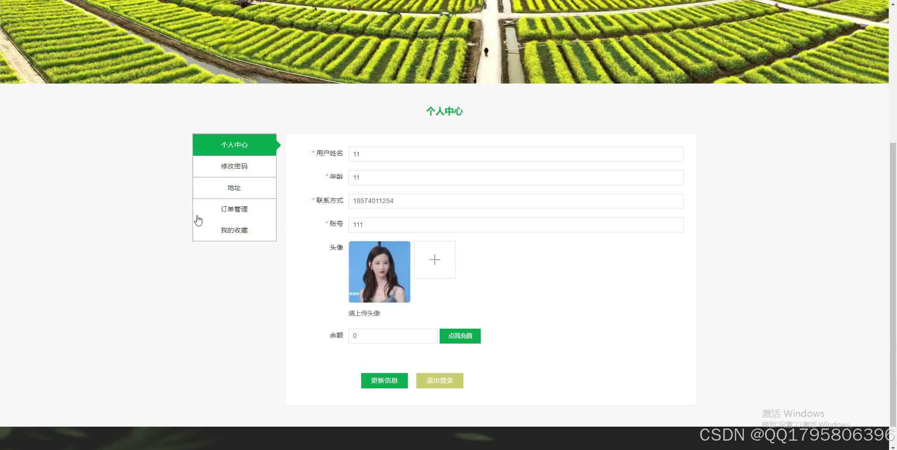The image size is (897, 450).
Task: Click the 点我充值 recharge button
Action: (x=460, y=336)
